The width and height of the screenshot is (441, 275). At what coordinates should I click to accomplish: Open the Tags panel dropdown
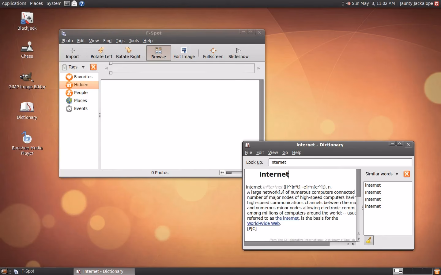[83, 67]
